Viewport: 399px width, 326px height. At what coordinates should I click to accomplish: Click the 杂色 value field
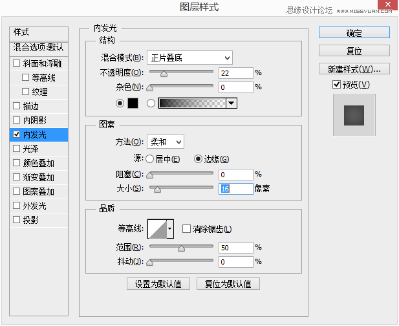236,87
